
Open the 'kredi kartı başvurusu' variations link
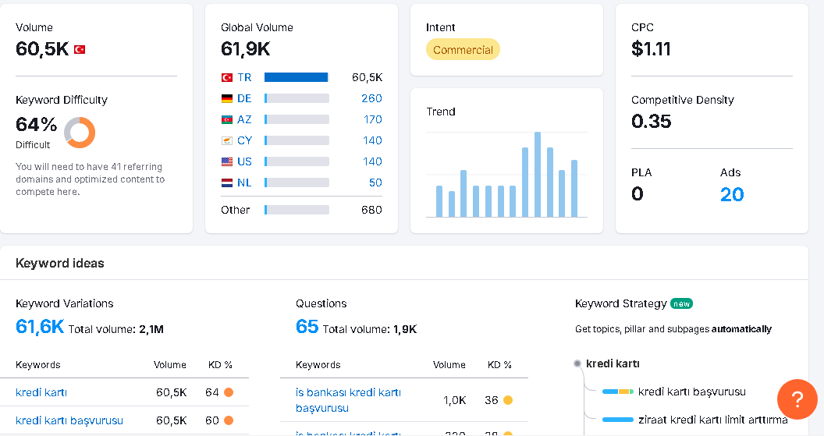[x=69, y=420]
